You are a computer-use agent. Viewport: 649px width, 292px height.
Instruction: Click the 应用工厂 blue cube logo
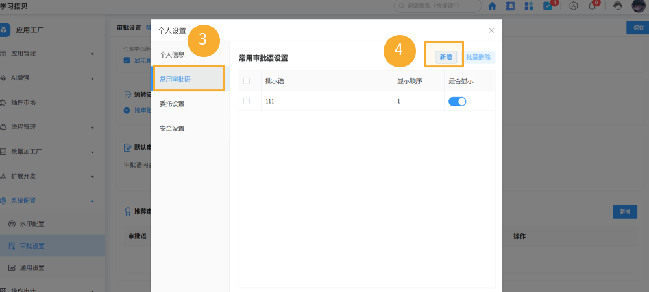[4, 30]
